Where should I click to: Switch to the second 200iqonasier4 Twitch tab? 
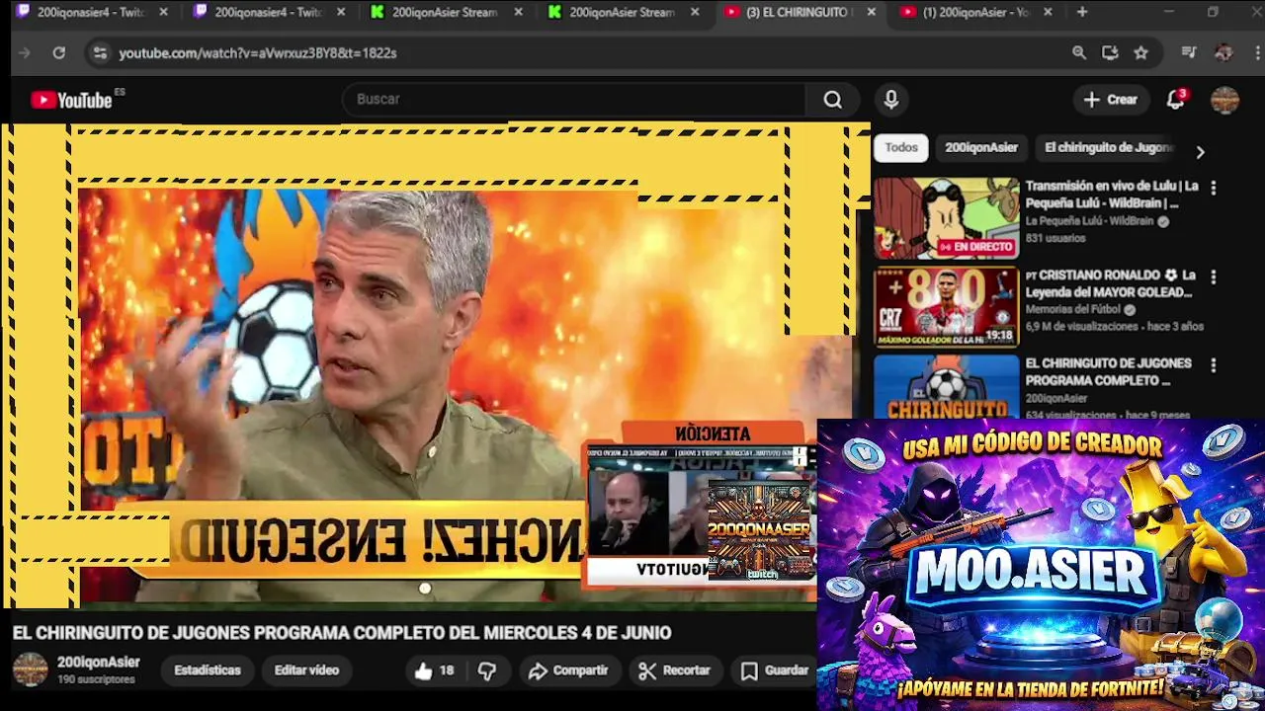(x=267, y=12)
